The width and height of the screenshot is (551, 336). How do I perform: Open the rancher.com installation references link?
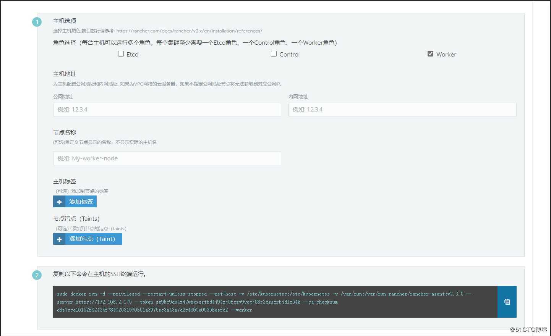pos(189,31)
